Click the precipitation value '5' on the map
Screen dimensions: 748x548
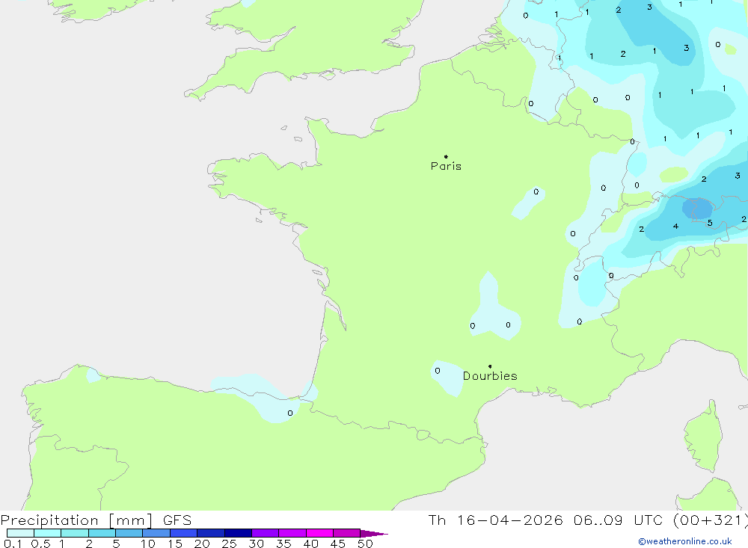[x=710, y=223]
